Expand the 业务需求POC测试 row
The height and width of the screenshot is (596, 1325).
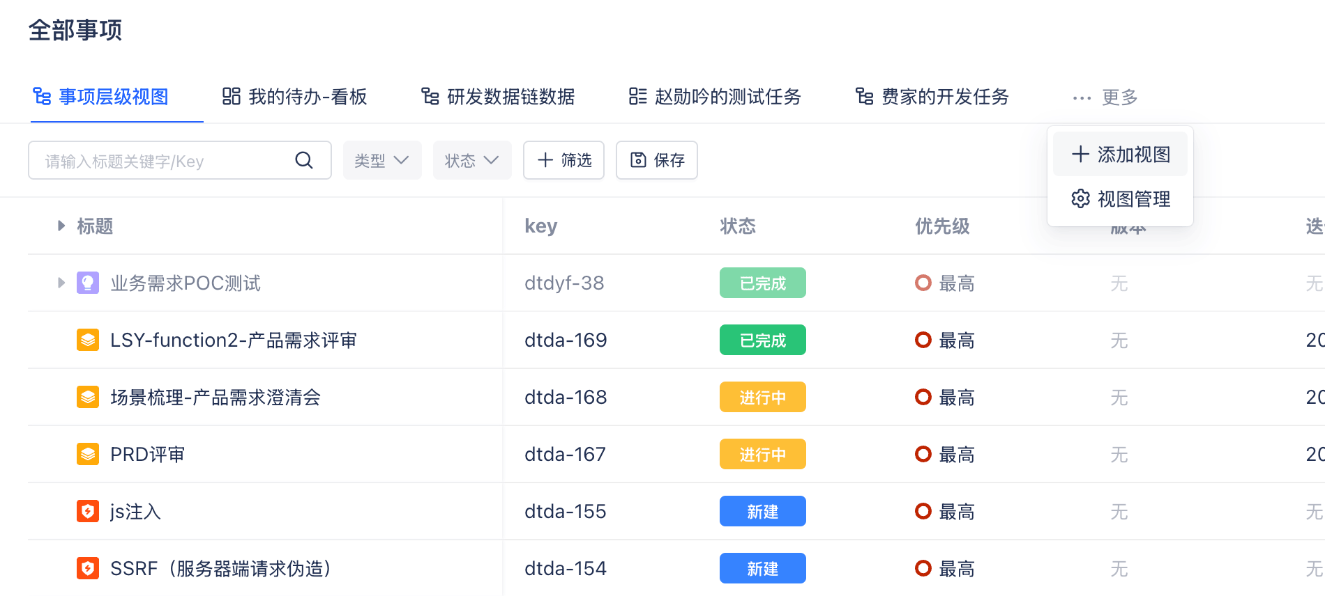tap(61, 283)
